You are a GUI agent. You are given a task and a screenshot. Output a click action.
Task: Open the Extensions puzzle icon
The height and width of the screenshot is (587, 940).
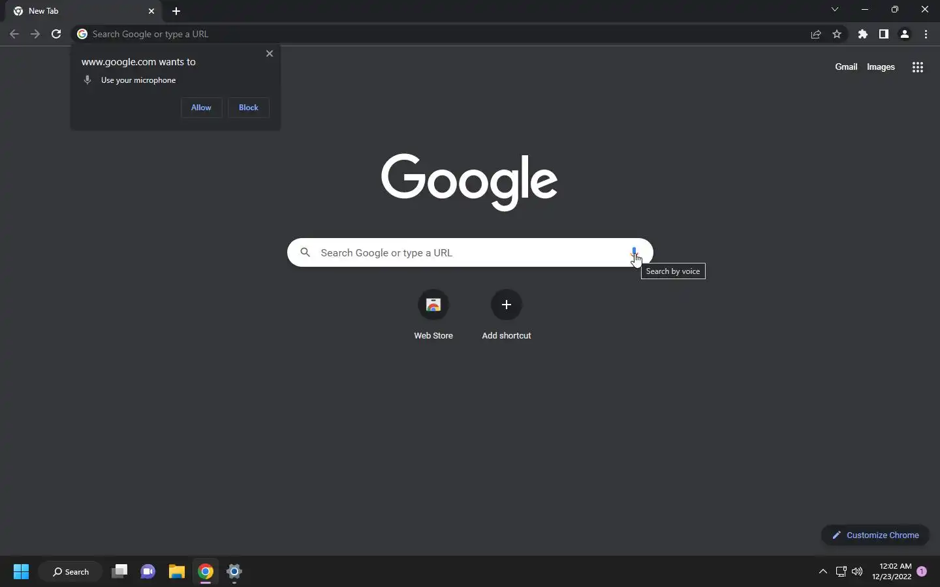click(x=863, y=34)
